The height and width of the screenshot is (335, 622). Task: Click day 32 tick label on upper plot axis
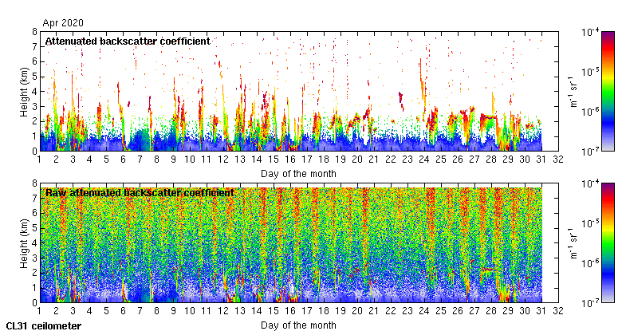[558, 160]
